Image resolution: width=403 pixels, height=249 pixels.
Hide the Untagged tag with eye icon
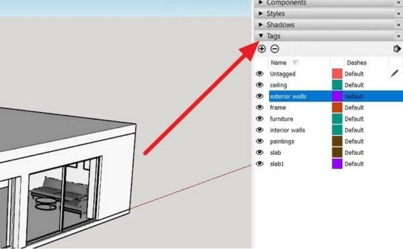click(x=260, y=74)
